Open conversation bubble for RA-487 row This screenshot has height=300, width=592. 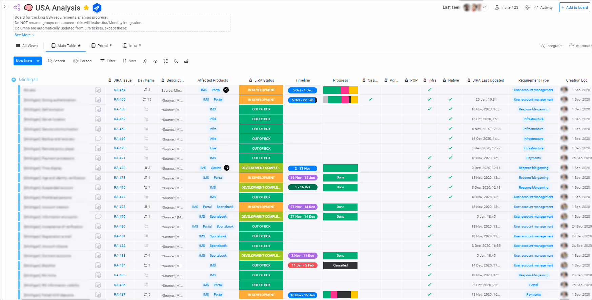(98, 295)
